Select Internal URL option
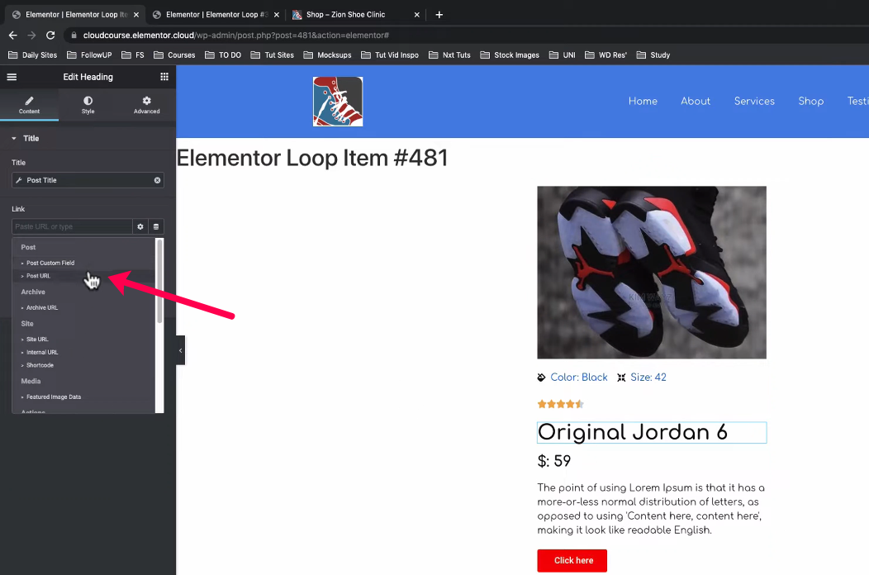This screenshot has height=575, width=869. tap(42, 352)
